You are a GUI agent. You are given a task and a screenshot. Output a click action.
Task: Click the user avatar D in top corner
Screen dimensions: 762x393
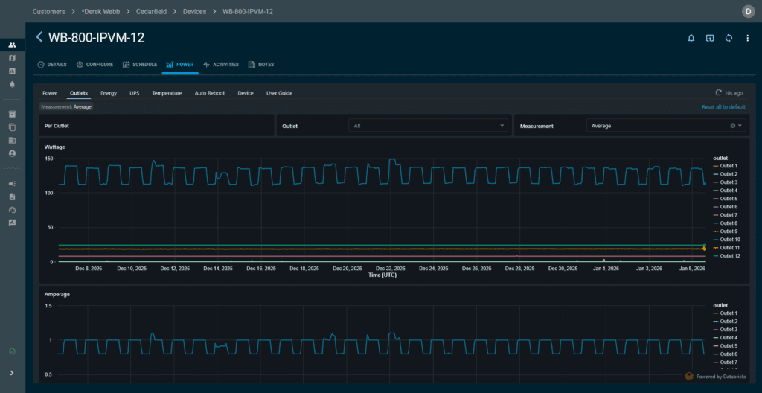coord(748,11)
